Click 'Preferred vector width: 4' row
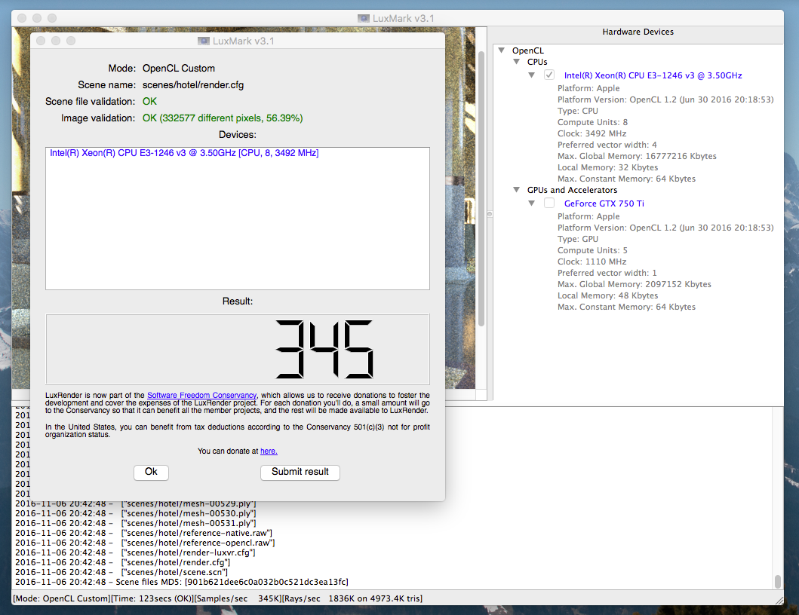 tap(607, 145)
